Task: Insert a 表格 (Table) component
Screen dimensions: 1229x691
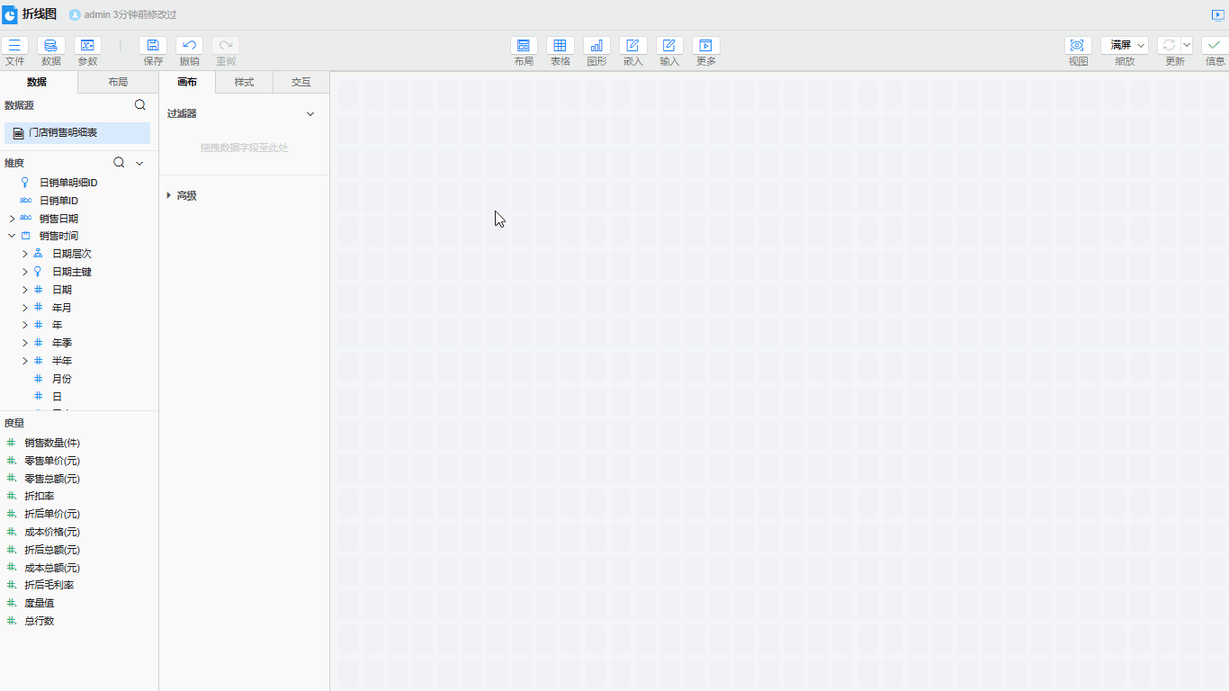Action: tap(560, 46)
